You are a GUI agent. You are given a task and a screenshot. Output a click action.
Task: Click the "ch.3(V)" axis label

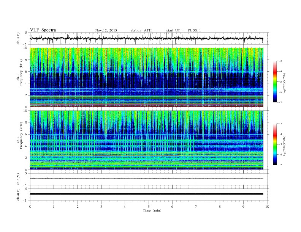[x=18, y=179]
